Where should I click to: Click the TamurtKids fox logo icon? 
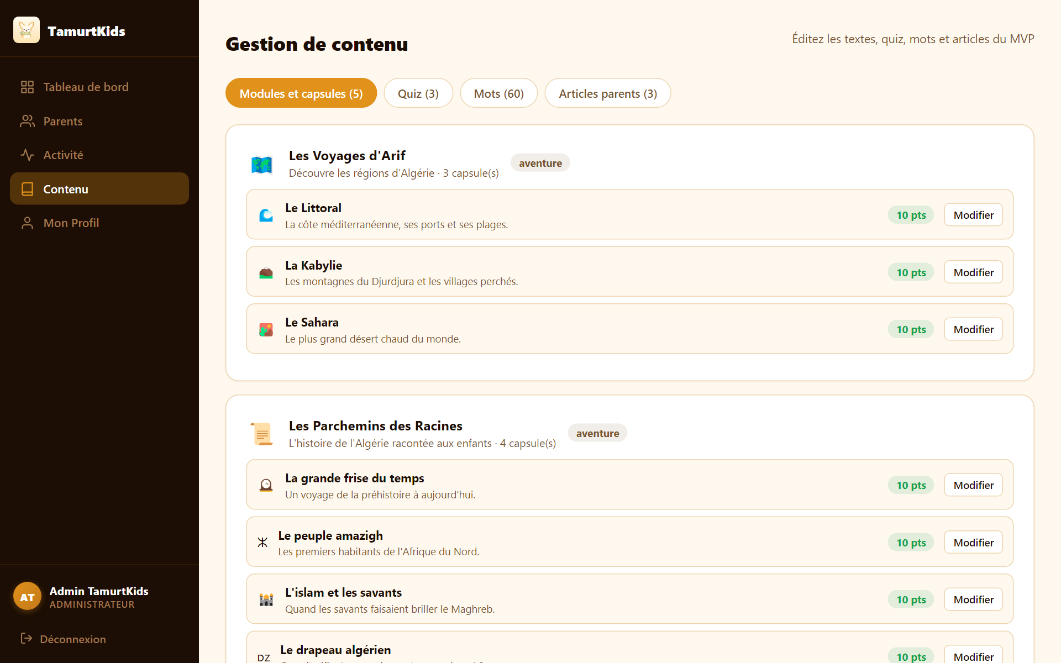point(27,30)
